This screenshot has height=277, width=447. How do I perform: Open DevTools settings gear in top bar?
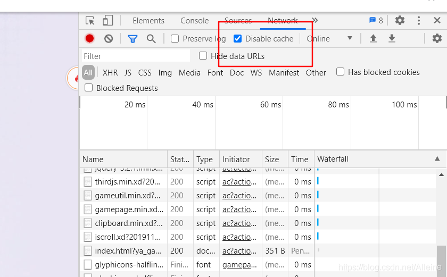[400, 21]
